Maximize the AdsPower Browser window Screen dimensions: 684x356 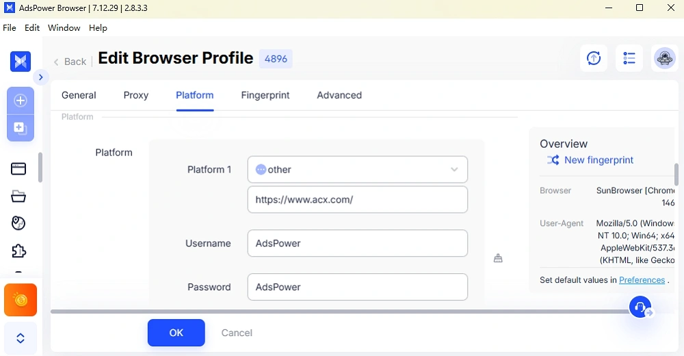pos(640,8)
